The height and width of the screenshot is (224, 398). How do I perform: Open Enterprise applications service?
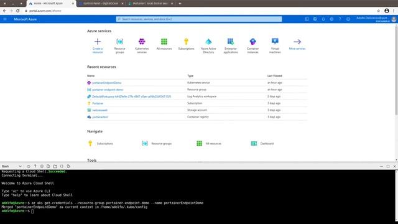click(231, 45)
